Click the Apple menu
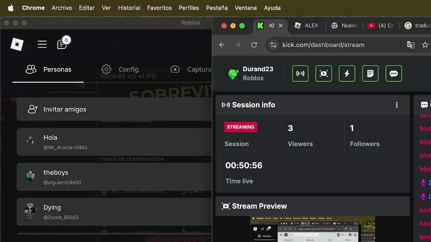431x242 pixels. point(11,8)
